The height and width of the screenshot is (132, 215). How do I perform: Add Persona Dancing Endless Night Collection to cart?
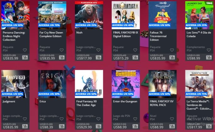tap(25, 58)
